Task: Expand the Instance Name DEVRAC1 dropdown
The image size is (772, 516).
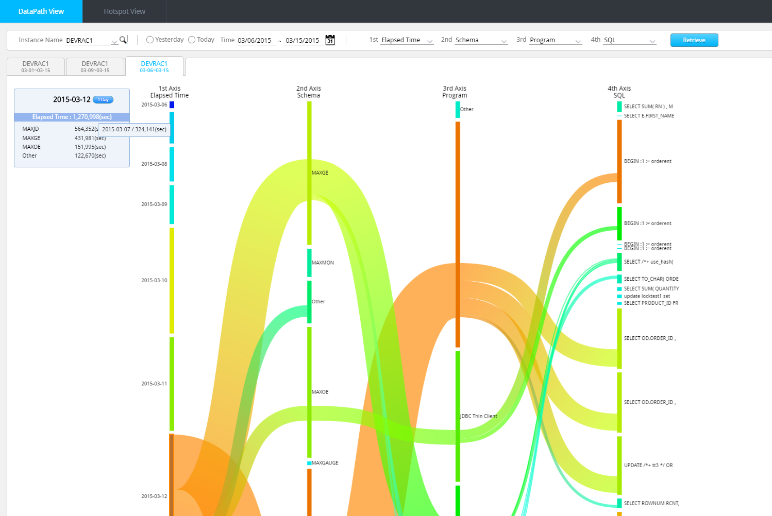Action: [x=92, y=40]
